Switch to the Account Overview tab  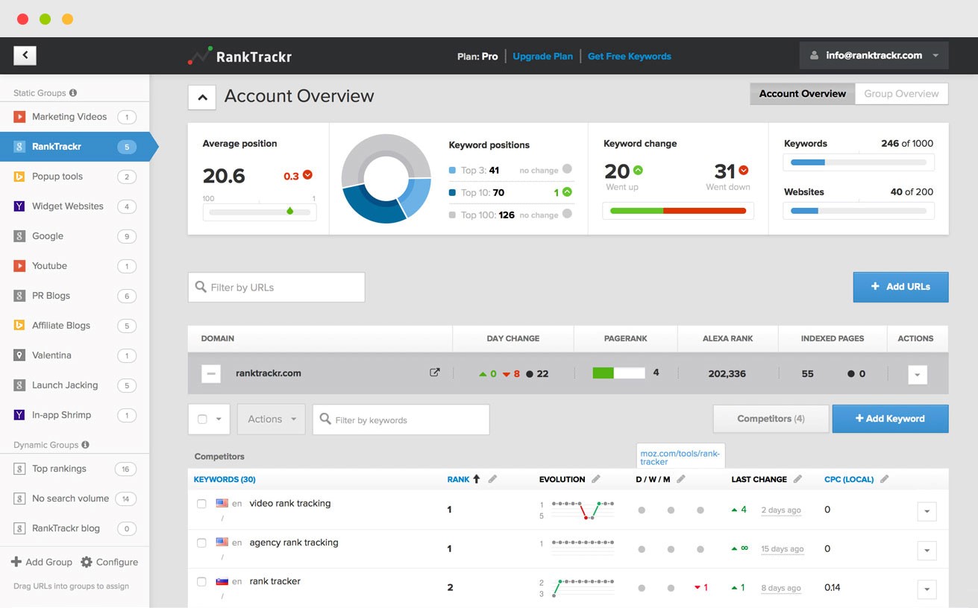[802, 94]
